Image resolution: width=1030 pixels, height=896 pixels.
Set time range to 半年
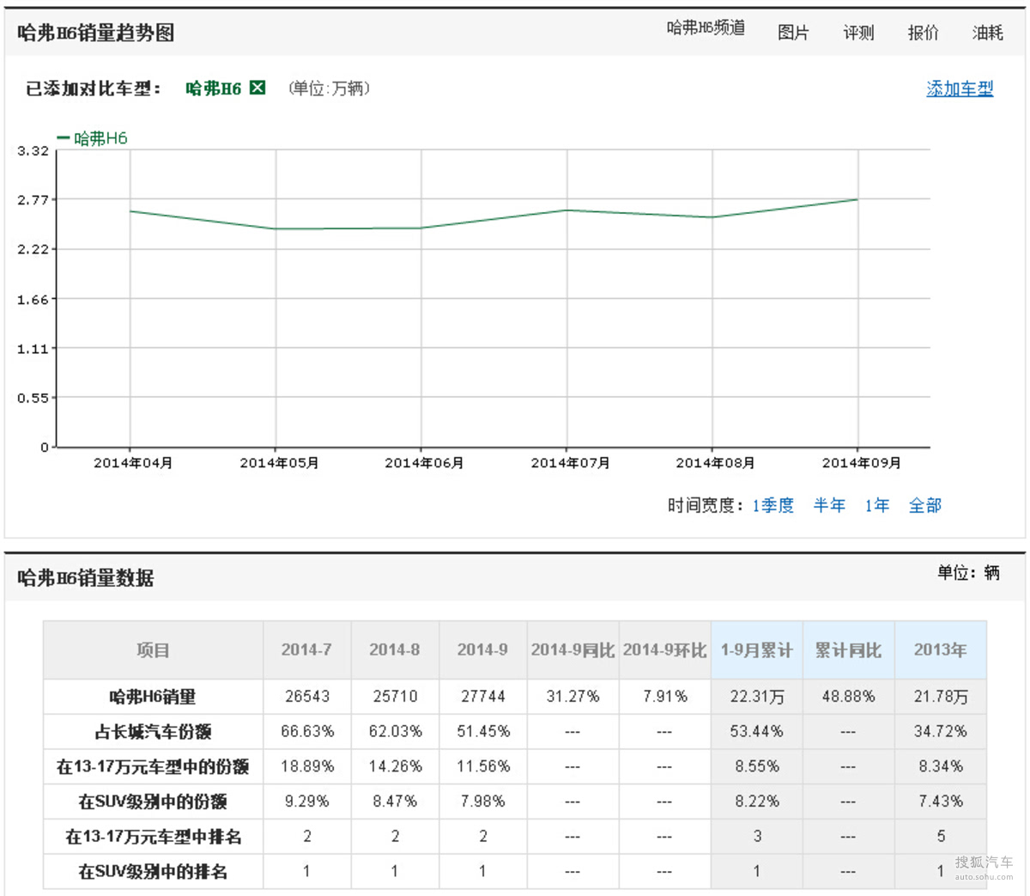(x=829, y=505)
